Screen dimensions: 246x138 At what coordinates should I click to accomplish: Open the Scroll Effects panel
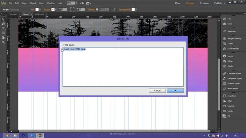[233, 49]
